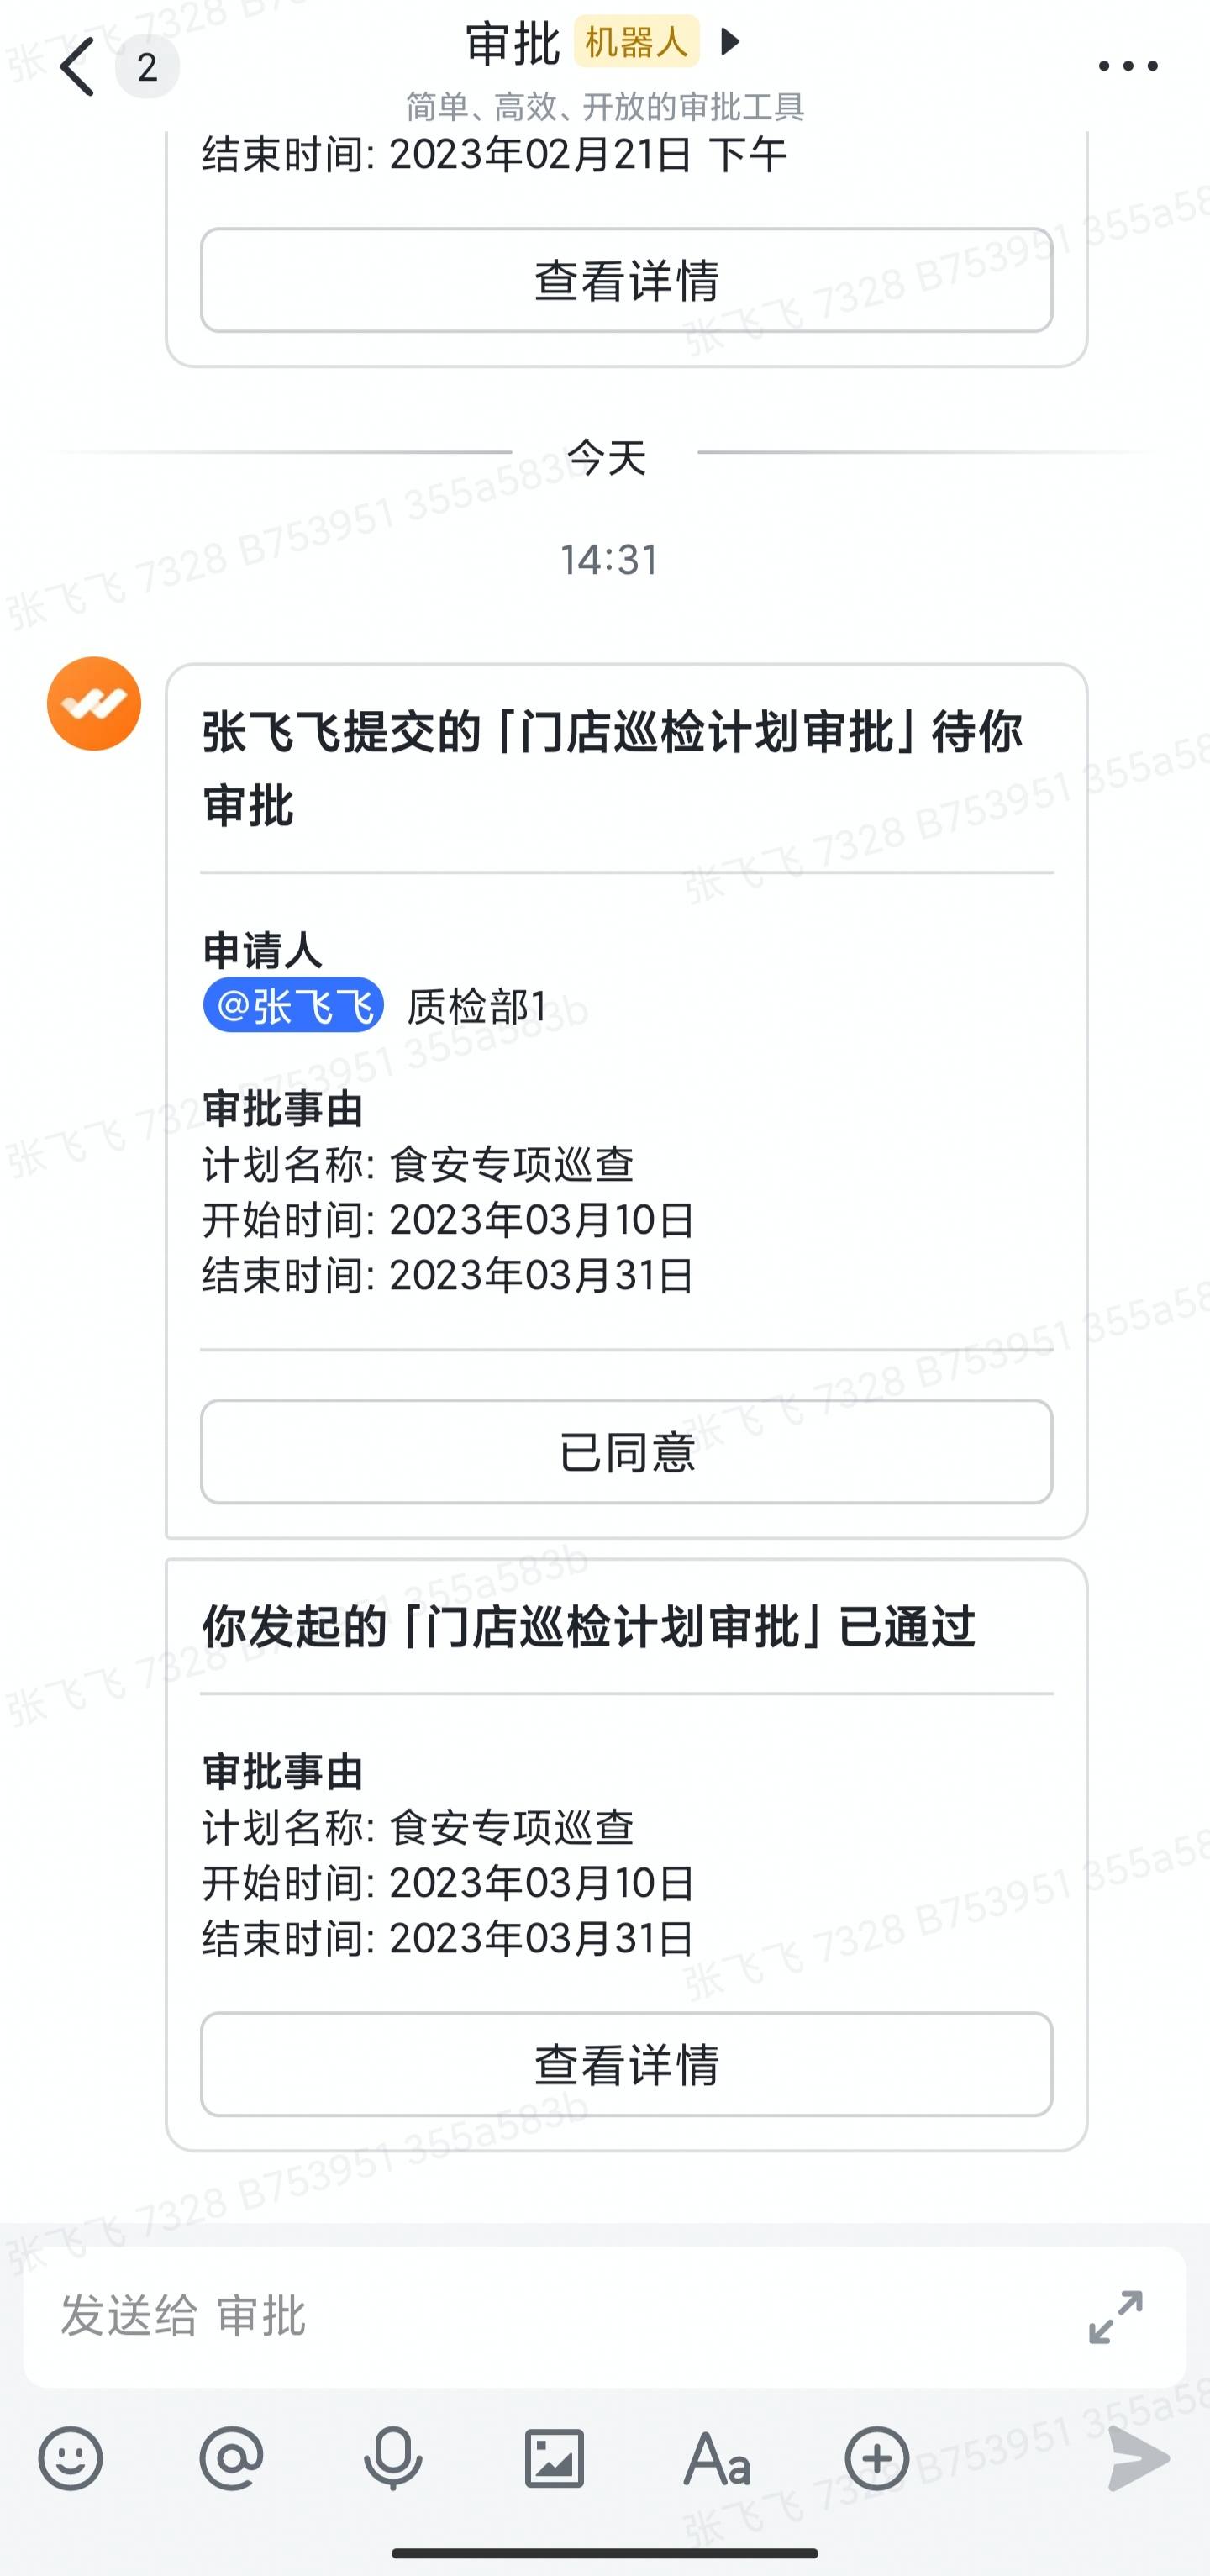Screen dimensions: 1210x2576
Task: Open the image picker icon
Action: coord(554,2458)
